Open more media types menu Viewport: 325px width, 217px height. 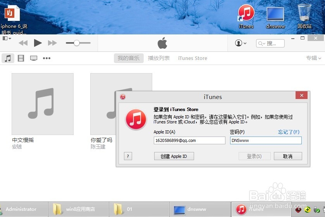click(x=46, y=58)
